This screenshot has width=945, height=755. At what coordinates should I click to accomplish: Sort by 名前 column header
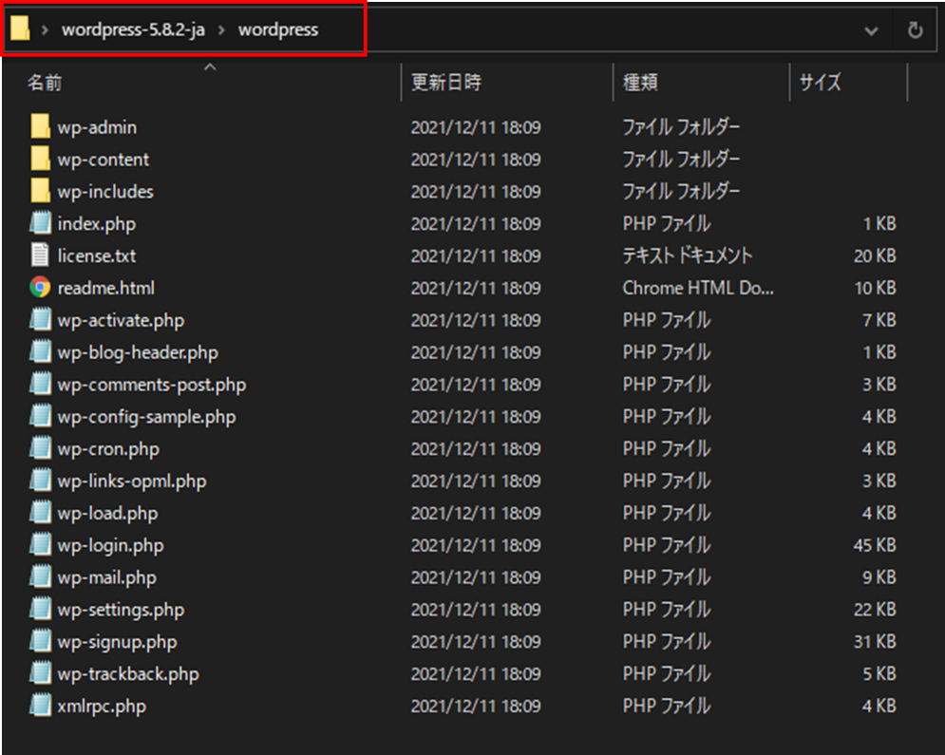[x=45, y=84]
